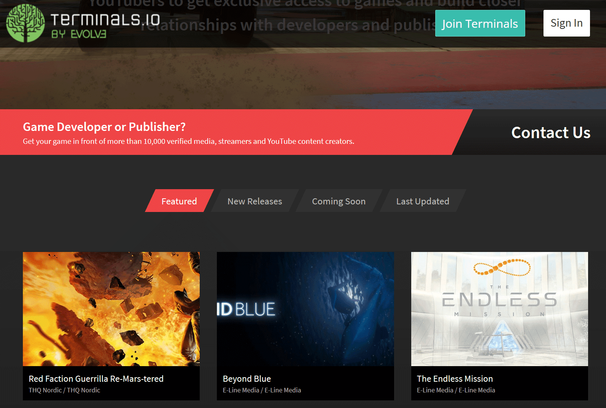Open the Sign In button
This screenshot has height=408, width=606.
coord(566,23)
